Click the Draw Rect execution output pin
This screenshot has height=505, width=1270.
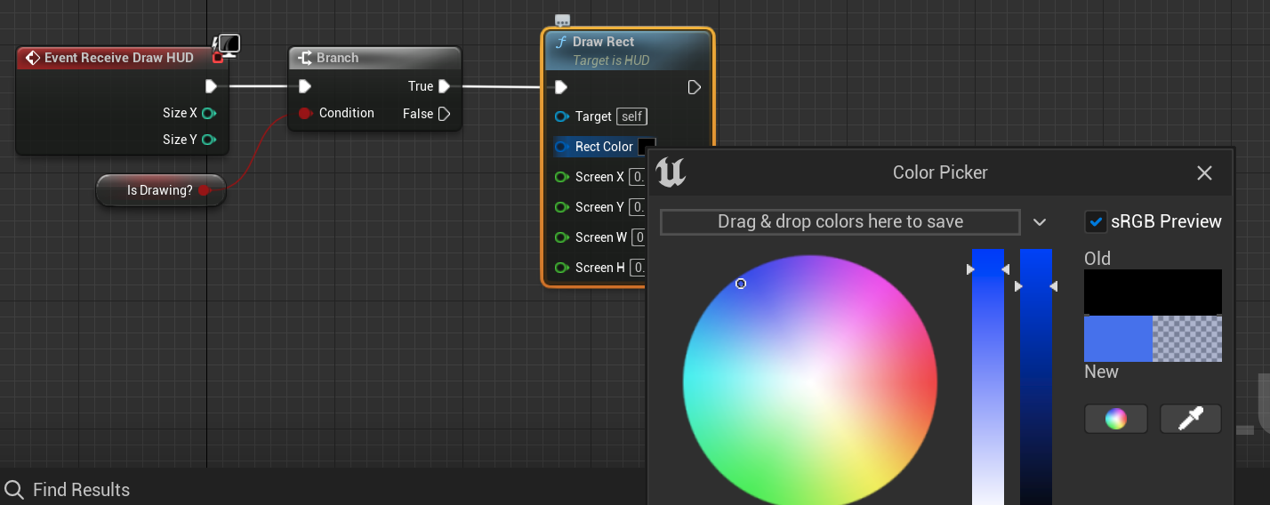pos(695,87)
